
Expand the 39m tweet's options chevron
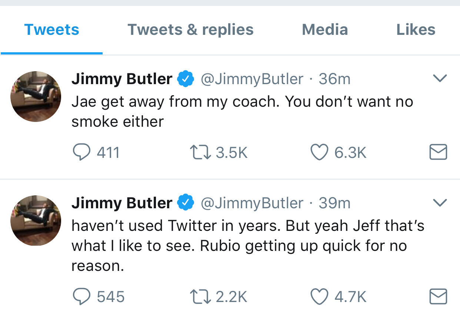[440, 202]
